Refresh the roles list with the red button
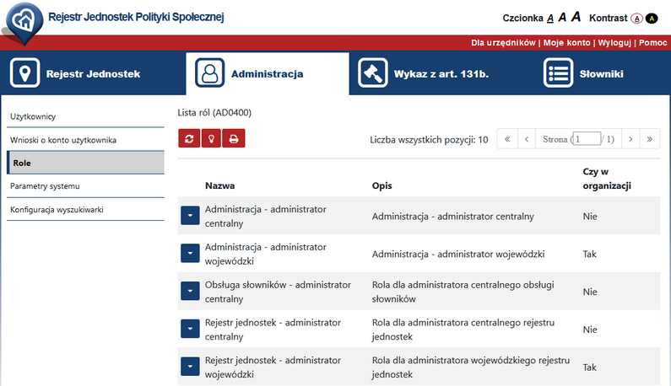 [x=189, y=138]
